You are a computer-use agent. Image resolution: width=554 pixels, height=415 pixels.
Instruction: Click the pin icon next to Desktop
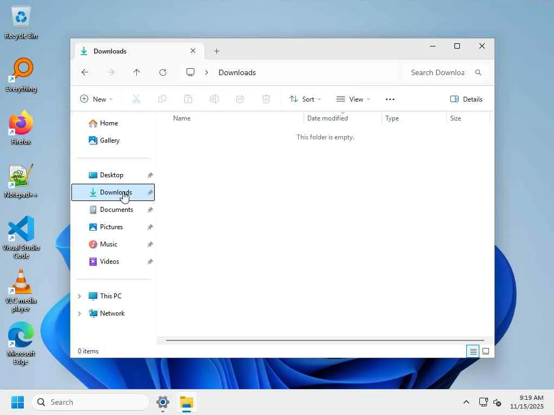(x=150, y=175)
